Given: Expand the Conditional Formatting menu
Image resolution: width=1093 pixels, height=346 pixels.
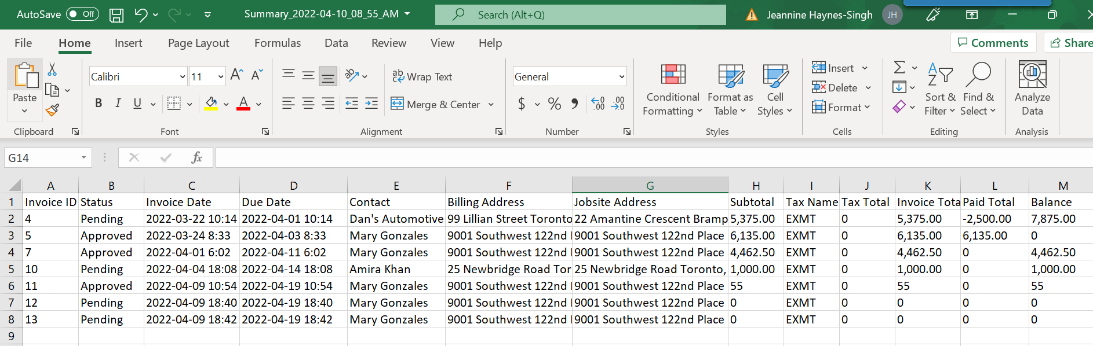Looking at the screenshot, I should click(x=673, y=90).
